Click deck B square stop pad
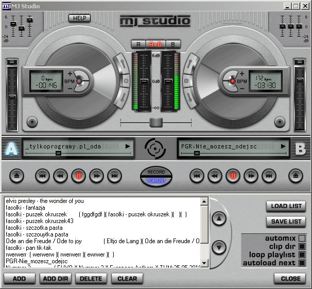Image resolution: width=312 pixels, height=289 pixels. pos(186,81)
